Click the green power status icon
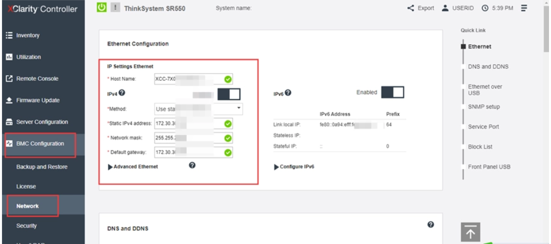This screenshot has height=244, width=551. click(x=101, y=8)
